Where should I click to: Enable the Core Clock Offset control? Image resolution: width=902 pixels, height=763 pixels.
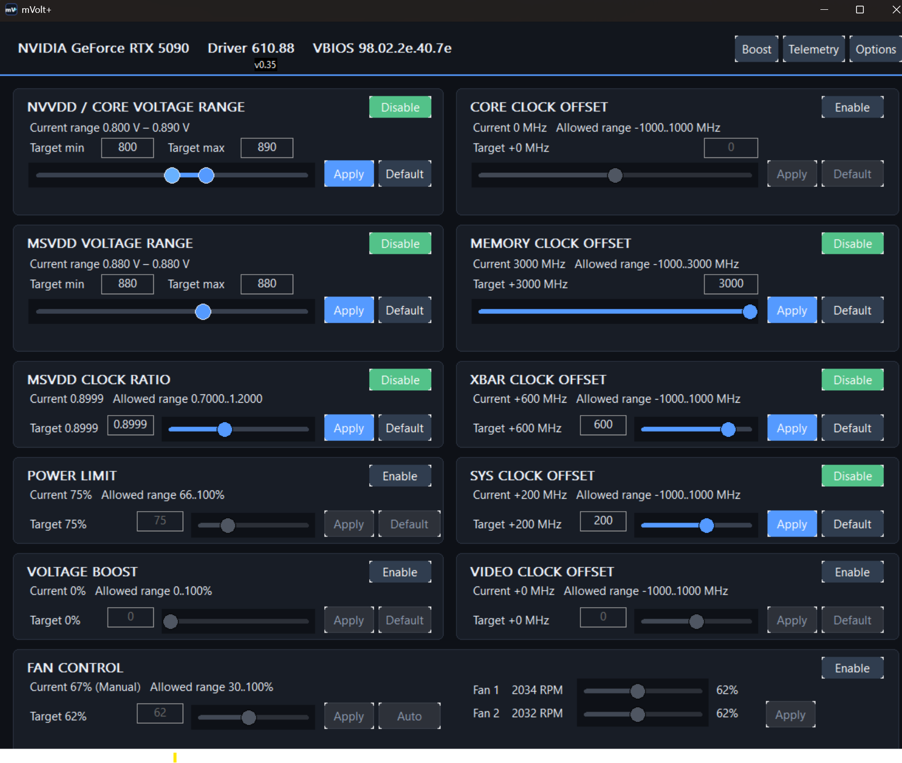click(852, 107)
